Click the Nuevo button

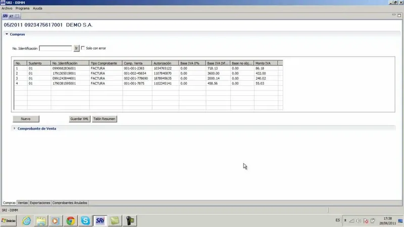(26, 119)
